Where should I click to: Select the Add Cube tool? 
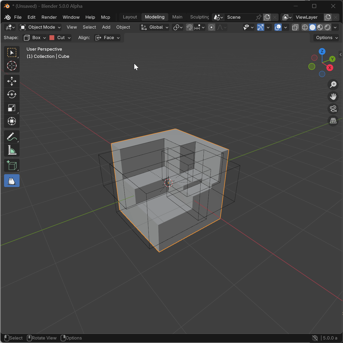point(12,166)
